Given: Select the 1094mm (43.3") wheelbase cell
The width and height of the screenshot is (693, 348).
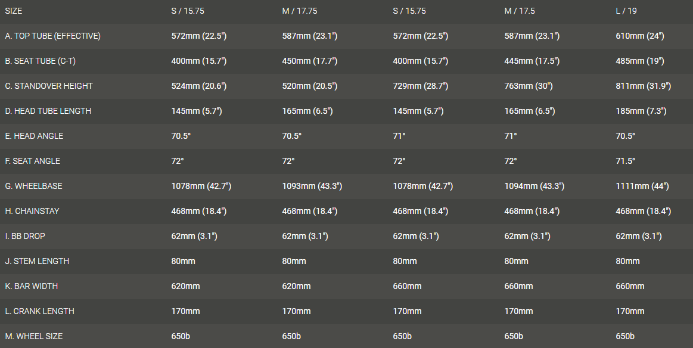Looking at the screenshot, I should pos(534,187).
